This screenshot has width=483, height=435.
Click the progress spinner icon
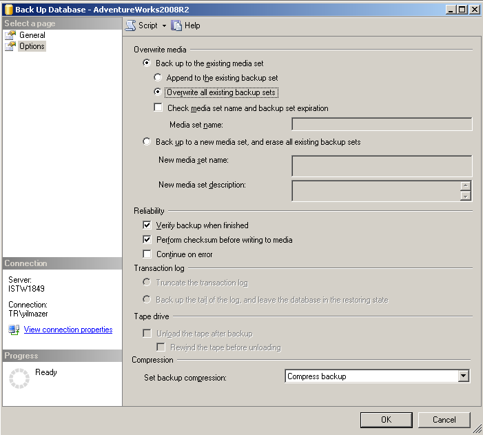pyautogui.click(x=19, y=378)
